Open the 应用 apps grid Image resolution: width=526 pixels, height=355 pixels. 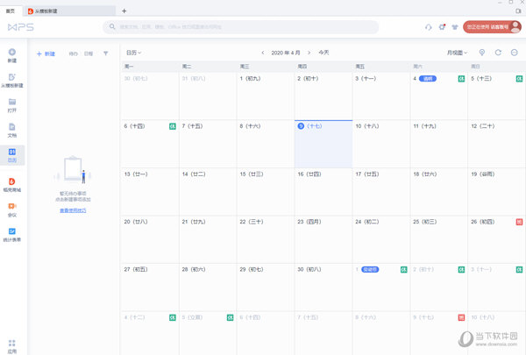click(12, 345)
